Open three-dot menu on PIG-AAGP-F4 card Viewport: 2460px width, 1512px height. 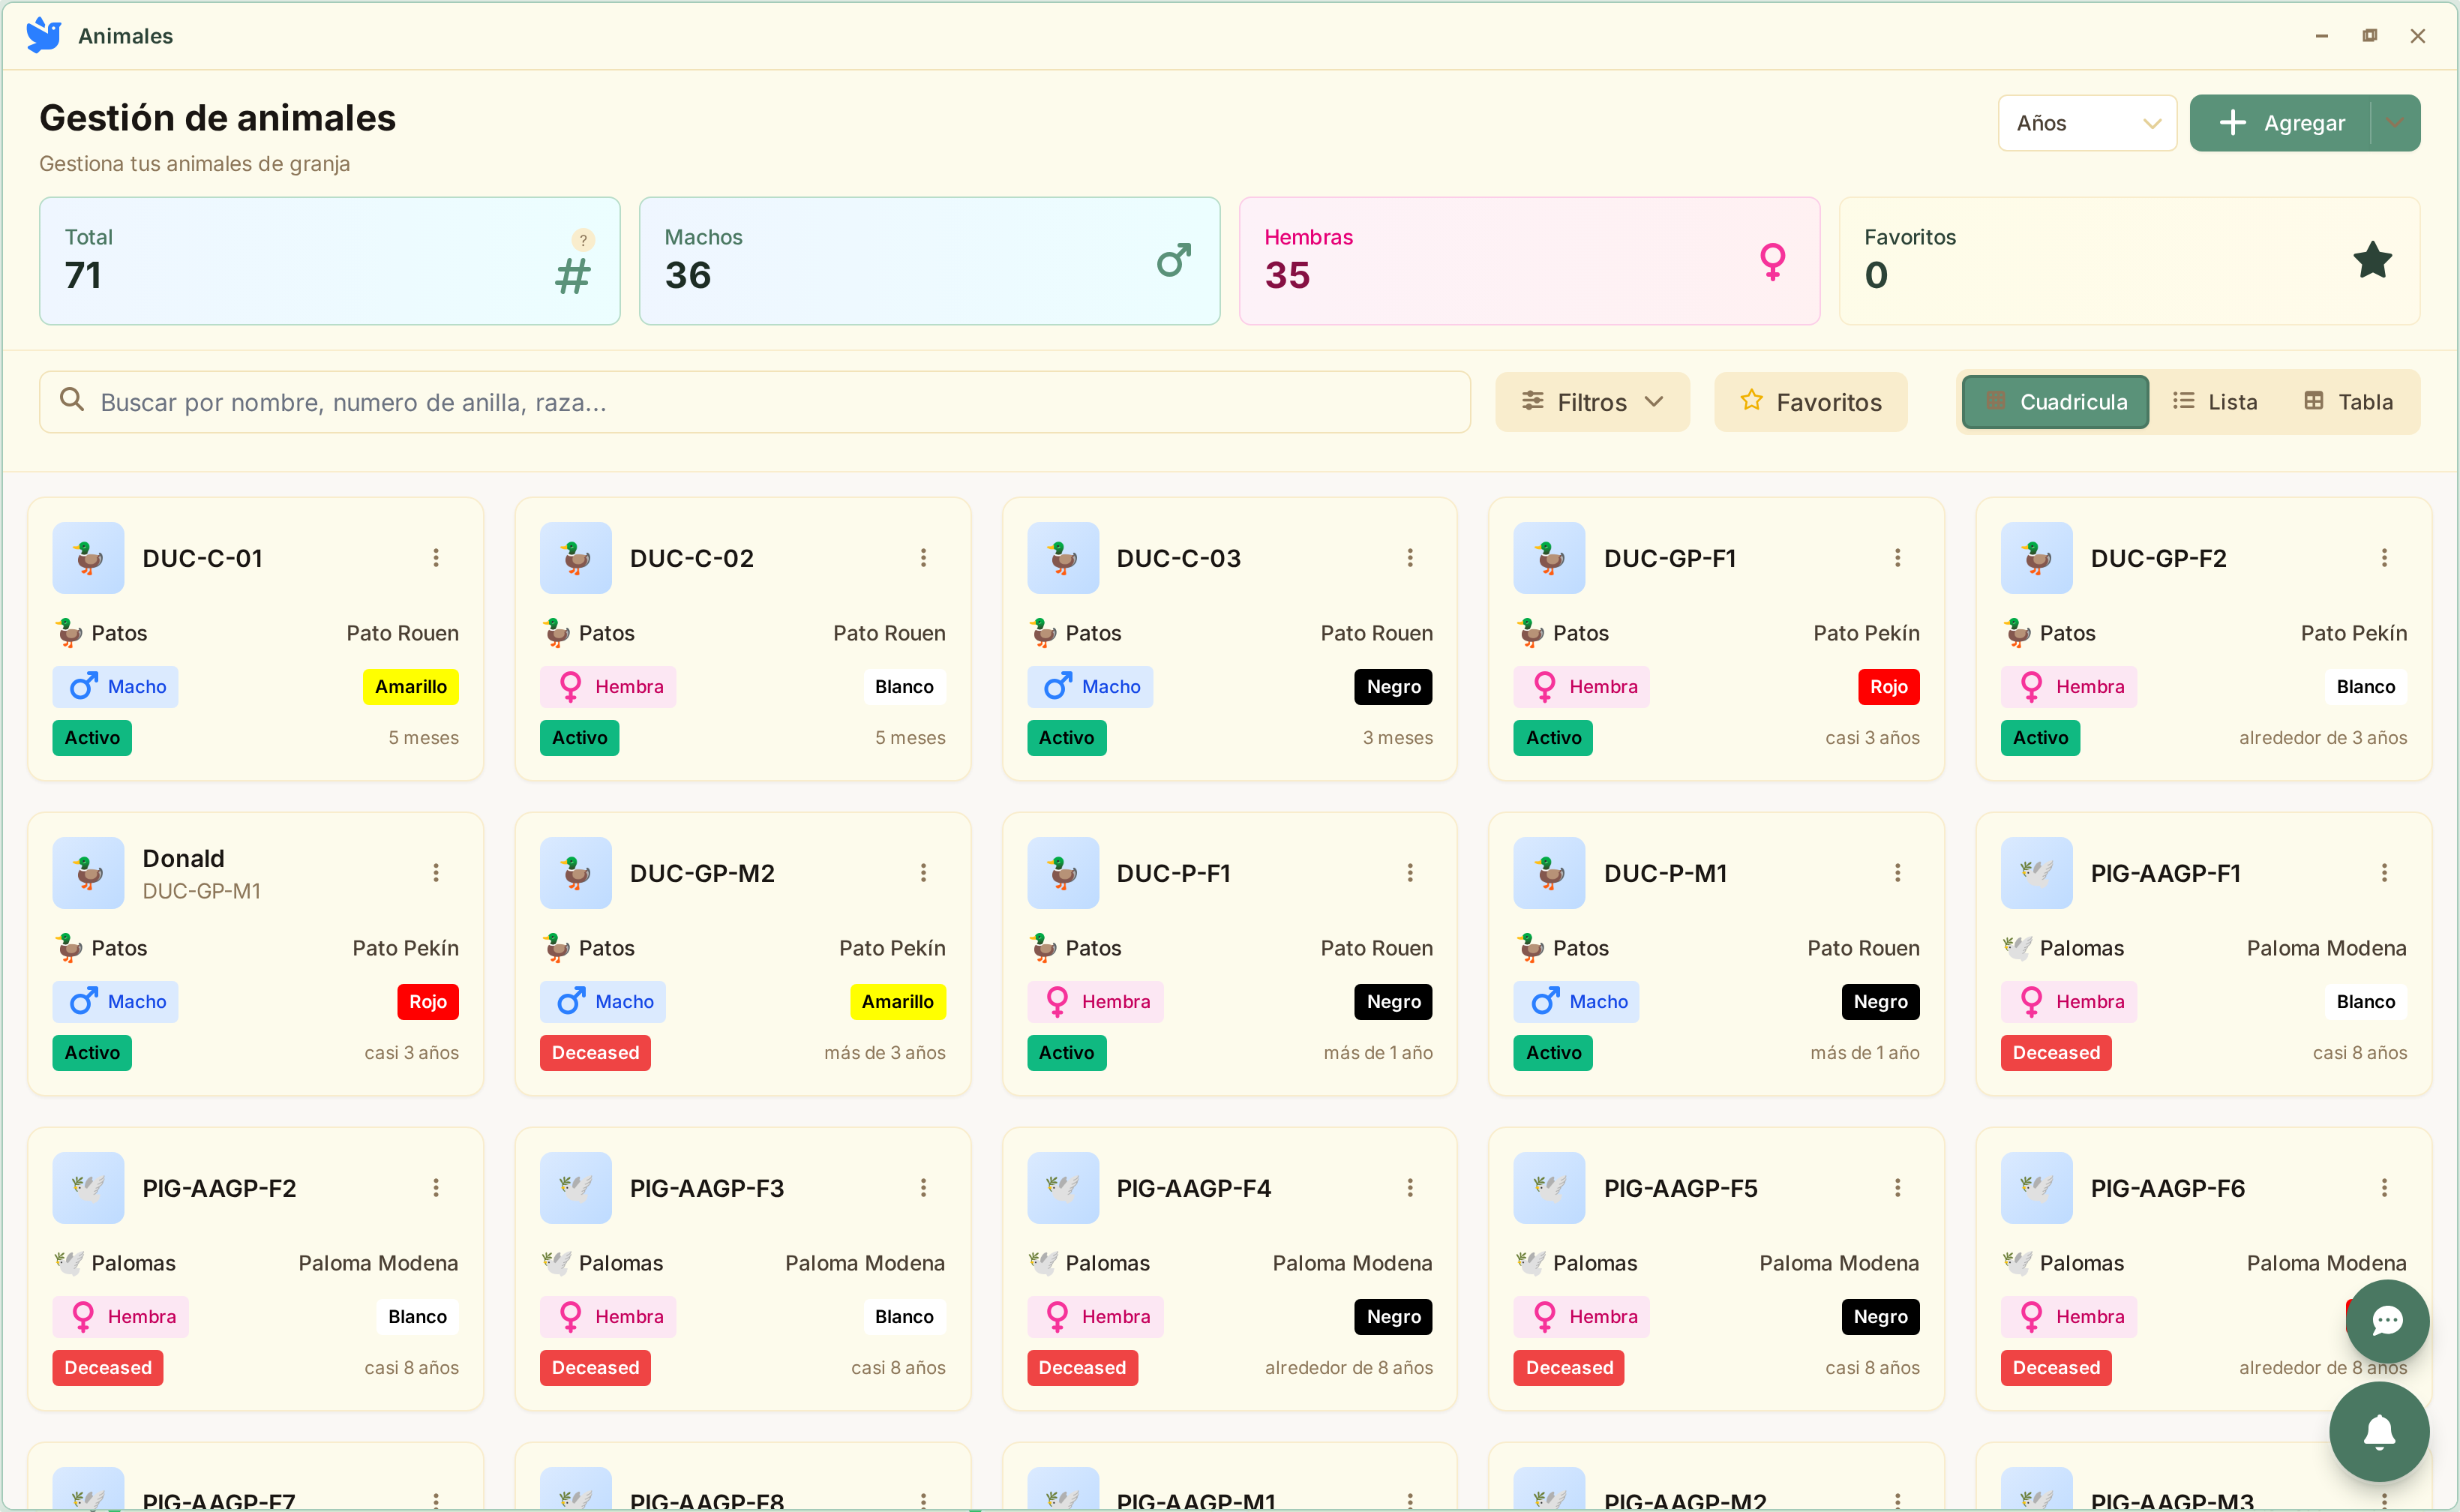pyautogui.click(x=1410, y=1188)
